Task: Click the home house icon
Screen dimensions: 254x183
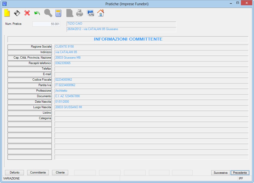Action: [101, 13]
